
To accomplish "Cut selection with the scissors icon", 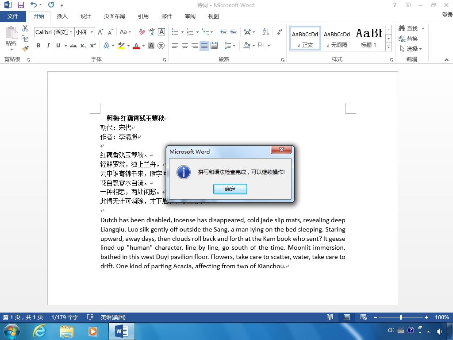I will (25, 28).
